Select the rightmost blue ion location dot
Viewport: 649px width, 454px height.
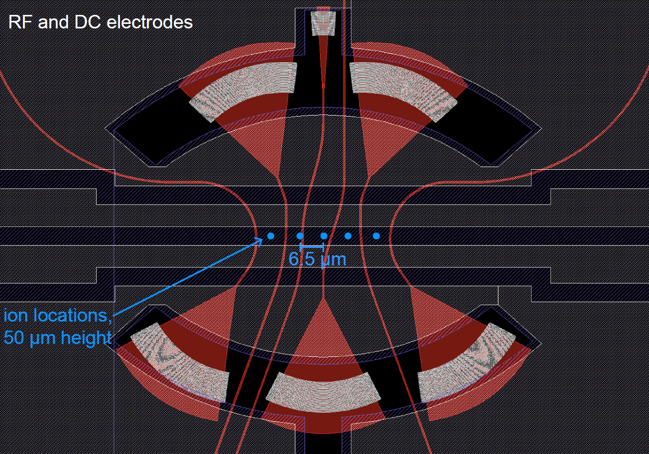point(376,235)
